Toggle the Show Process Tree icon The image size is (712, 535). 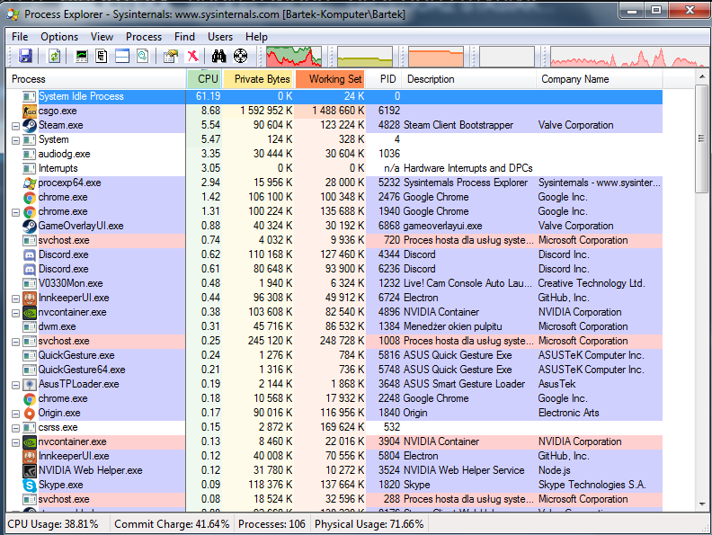[x=102, y=57]
